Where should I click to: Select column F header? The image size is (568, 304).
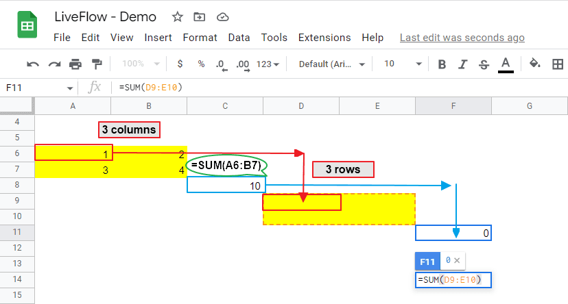(453, 106)
